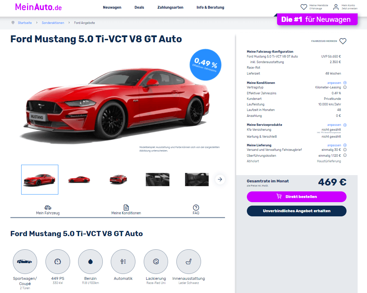Click the 449 PS speedometer icon
The width and height of the screenshot is (367, 293).
click(58, 261)
